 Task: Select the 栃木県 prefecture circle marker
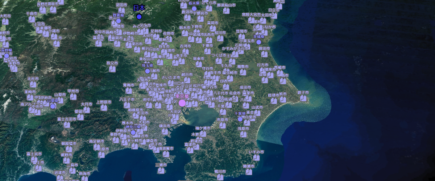click(194, 9)
